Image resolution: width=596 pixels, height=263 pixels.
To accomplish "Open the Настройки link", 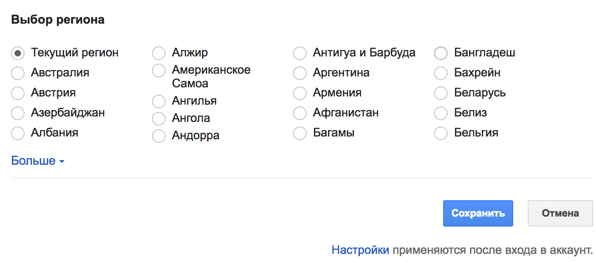I will [360, 250].
